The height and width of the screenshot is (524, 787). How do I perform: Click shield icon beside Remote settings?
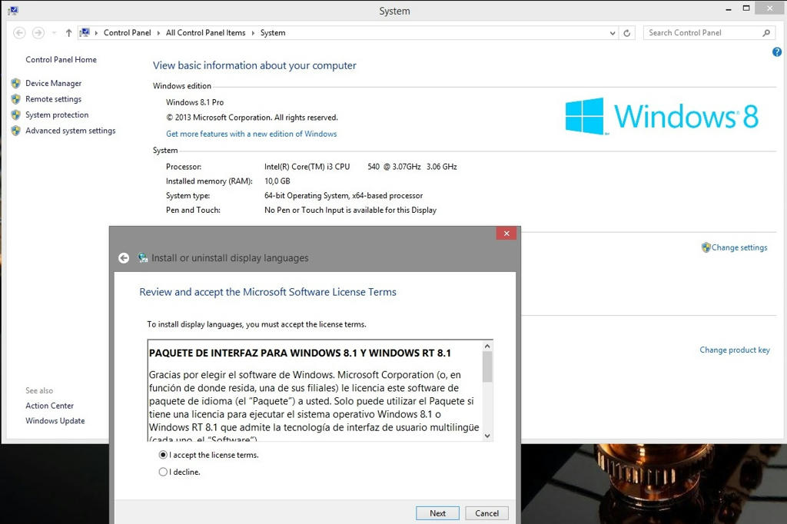[x=16, y=99]
